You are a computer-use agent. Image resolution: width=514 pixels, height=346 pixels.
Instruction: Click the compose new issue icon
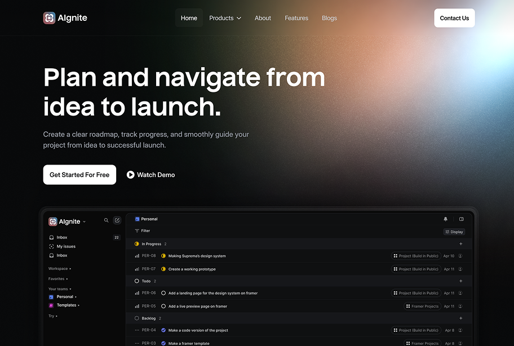(x=117, y=220)
